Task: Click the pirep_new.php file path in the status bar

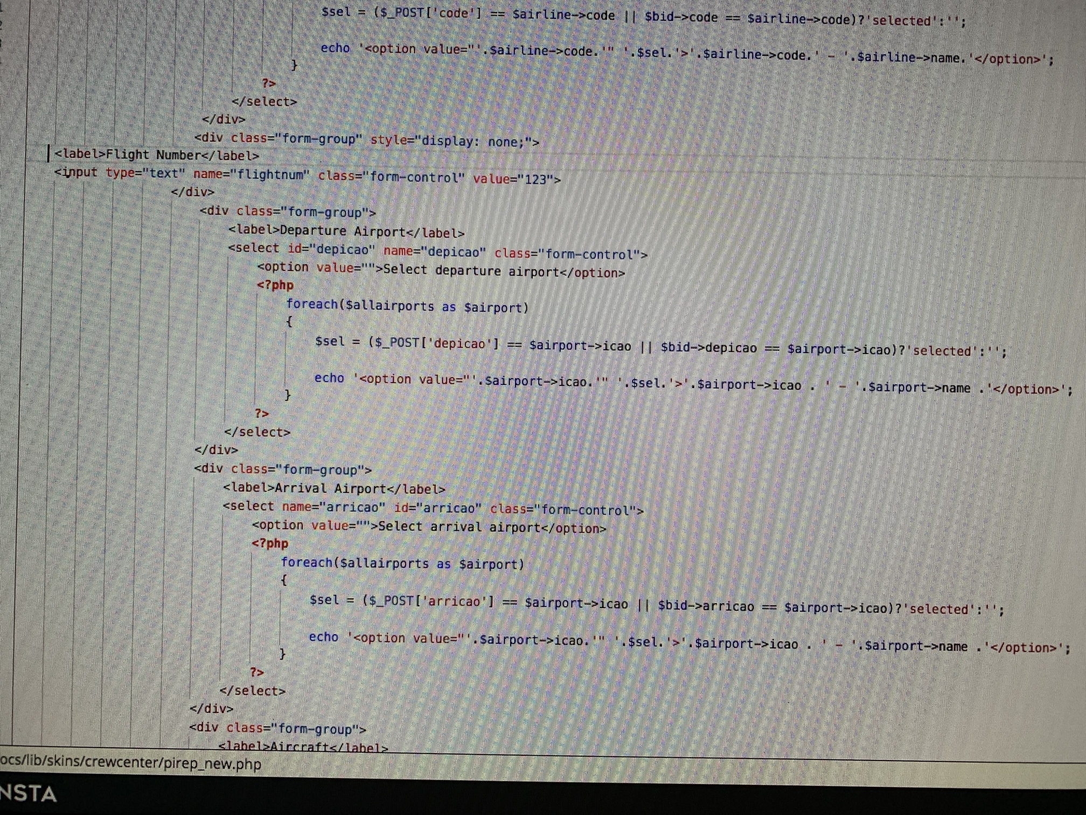Action: pyautogui.click(x=130, y=764)
